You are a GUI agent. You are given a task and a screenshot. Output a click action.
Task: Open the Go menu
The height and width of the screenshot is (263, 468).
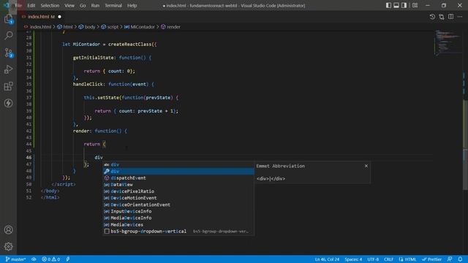pos(83,5)
